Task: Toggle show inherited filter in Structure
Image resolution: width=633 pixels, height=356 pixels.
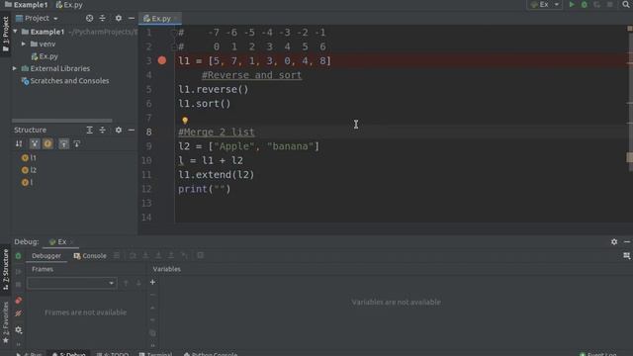Action: pyautogui.click(x=35, y=143)
